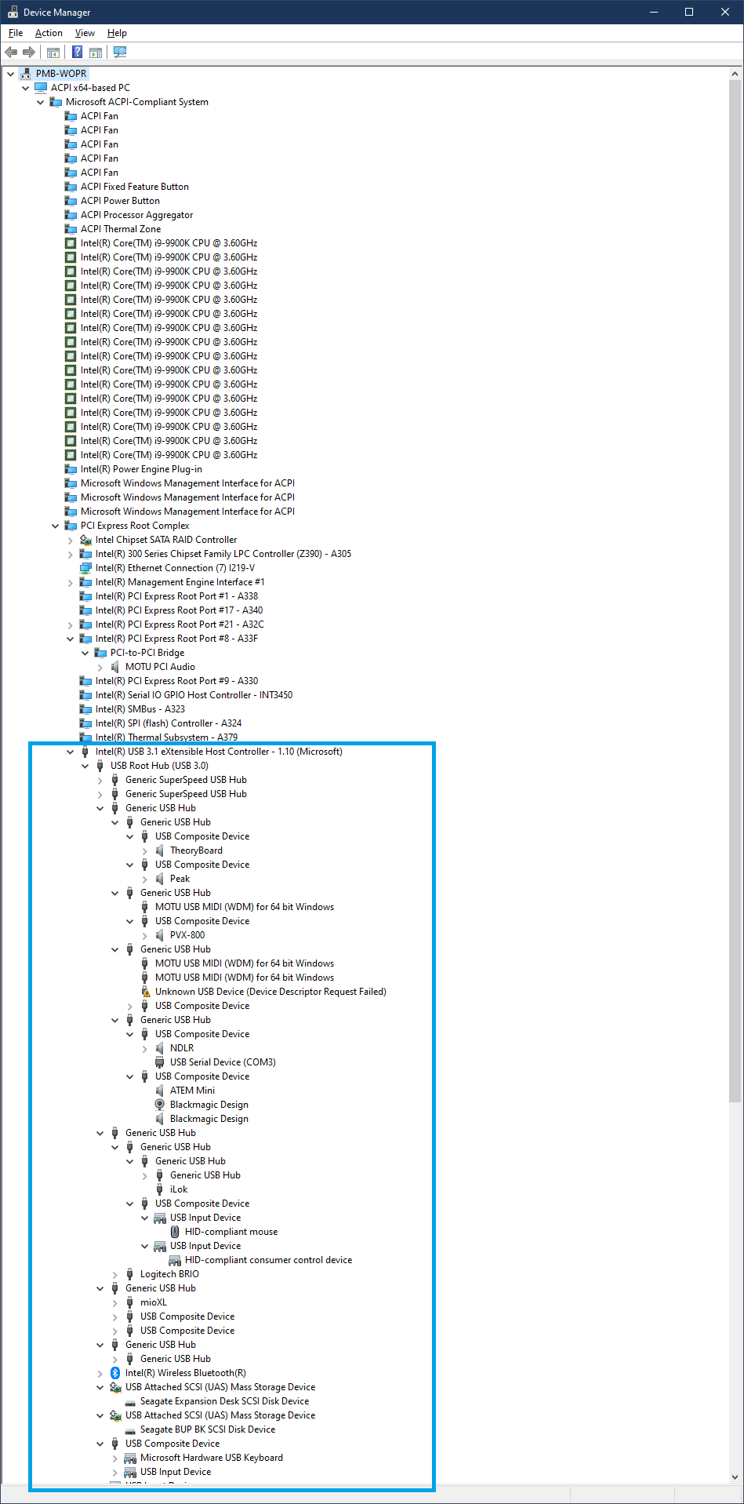Go back using the toolbar Back arrow
744x1504 pixels.
11,52
